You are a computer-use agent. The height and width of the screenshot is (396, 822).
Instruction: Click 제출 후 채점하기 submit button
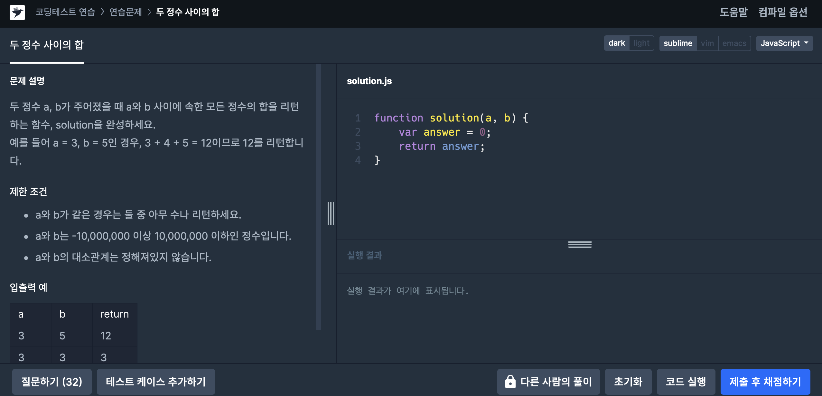[x=765, y=382]
